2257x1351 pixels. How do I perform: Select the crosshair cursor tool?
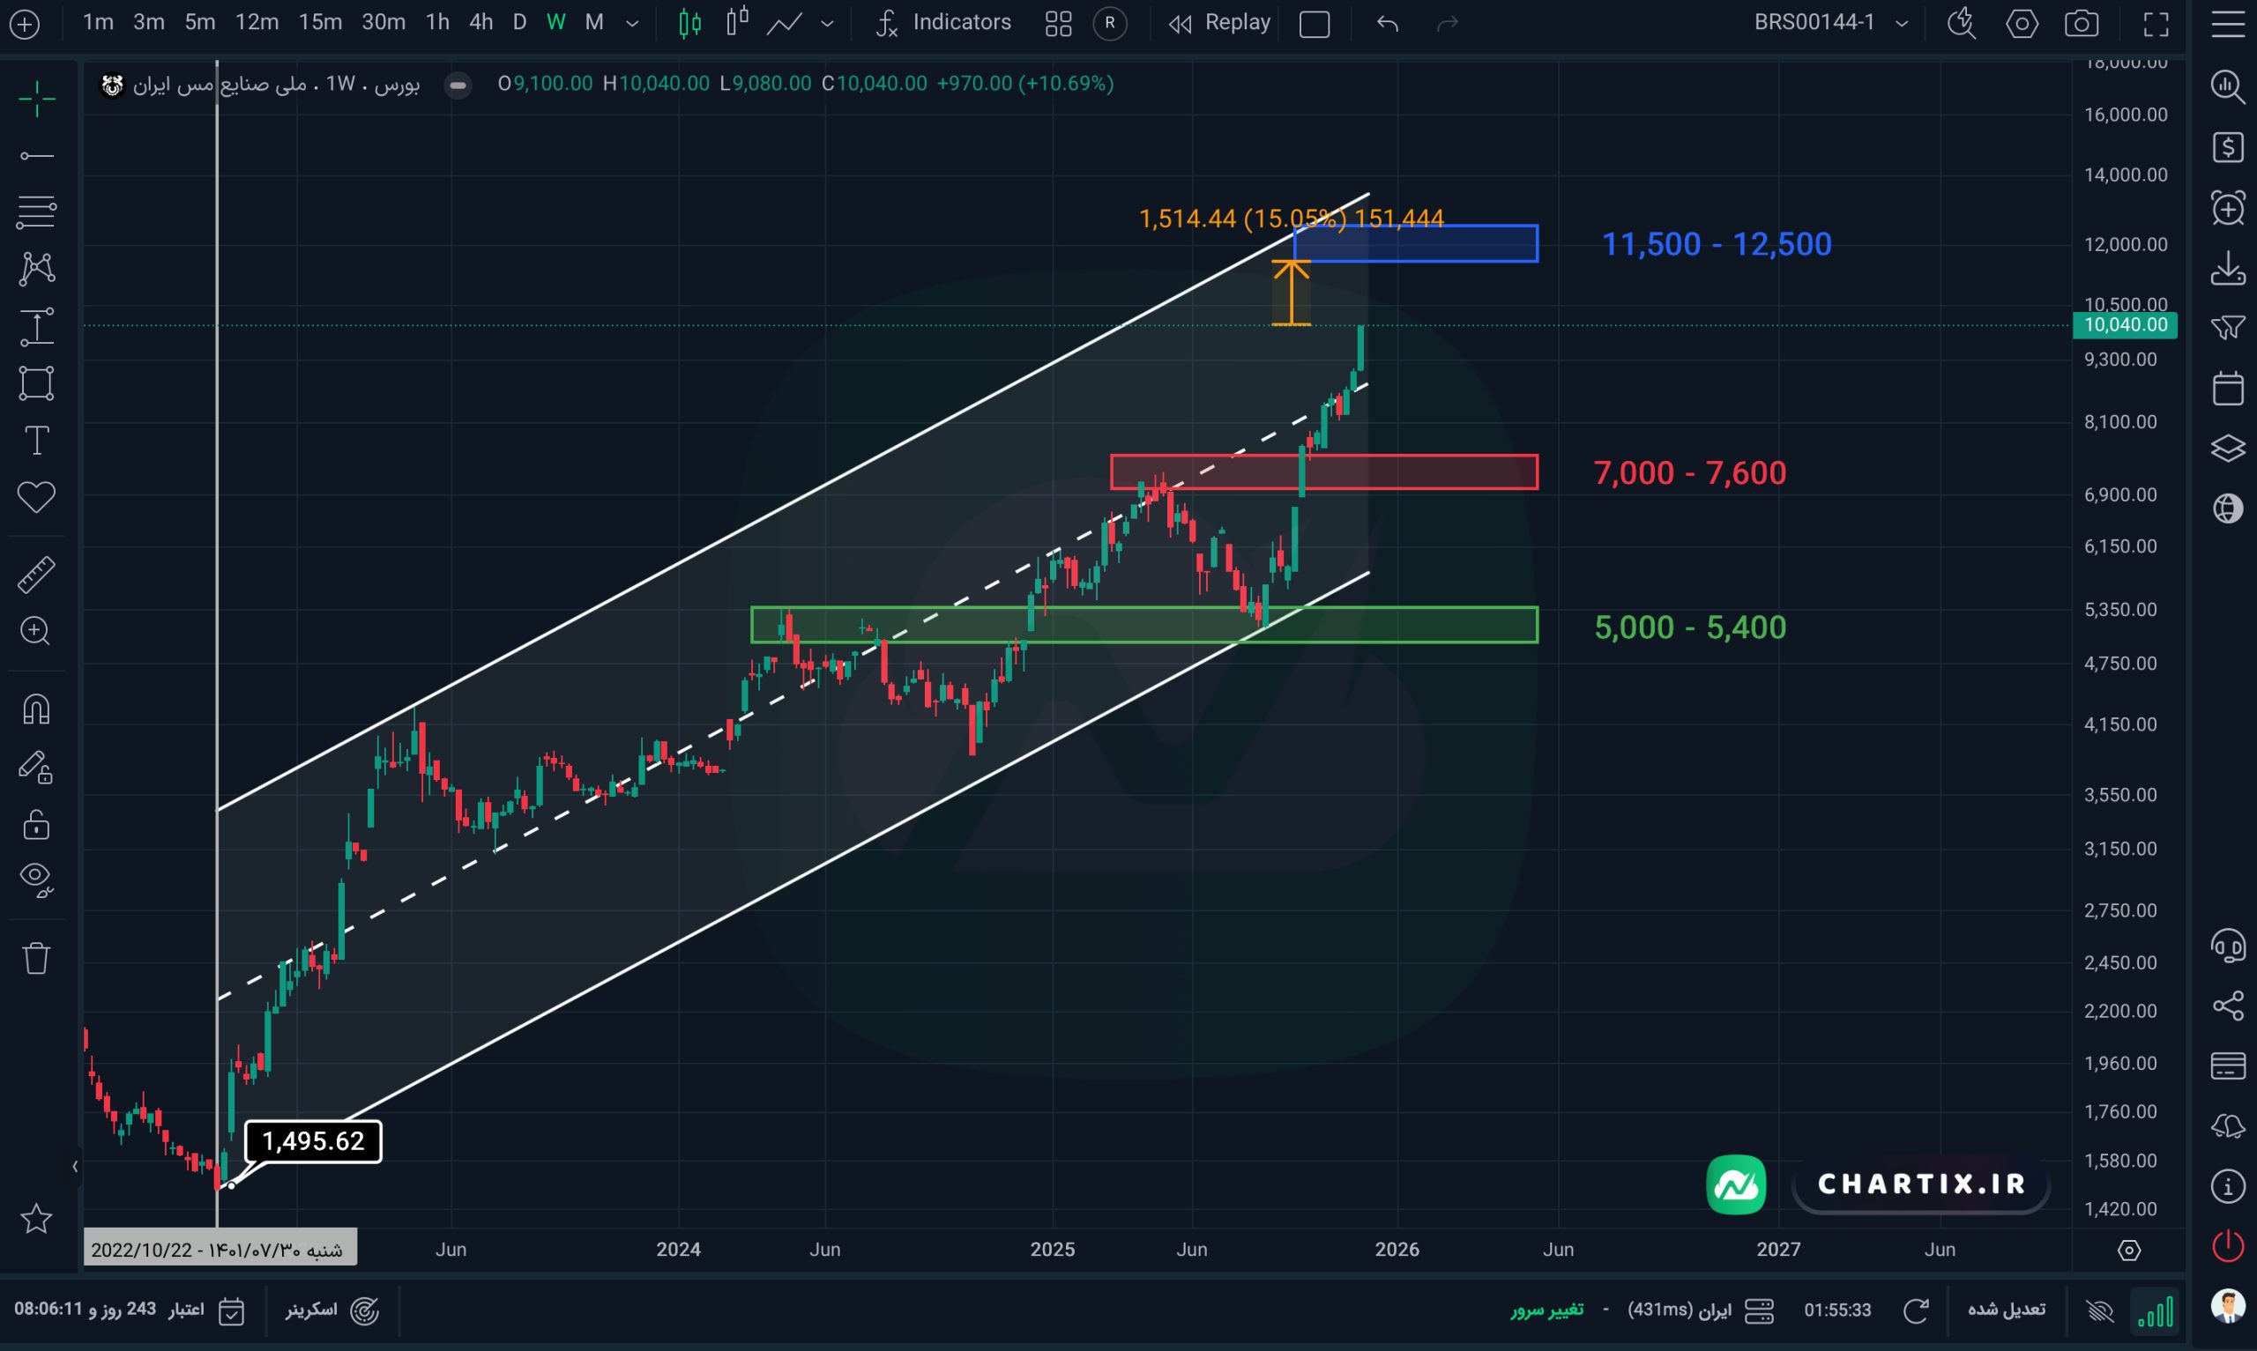click(x=36, y=99)
